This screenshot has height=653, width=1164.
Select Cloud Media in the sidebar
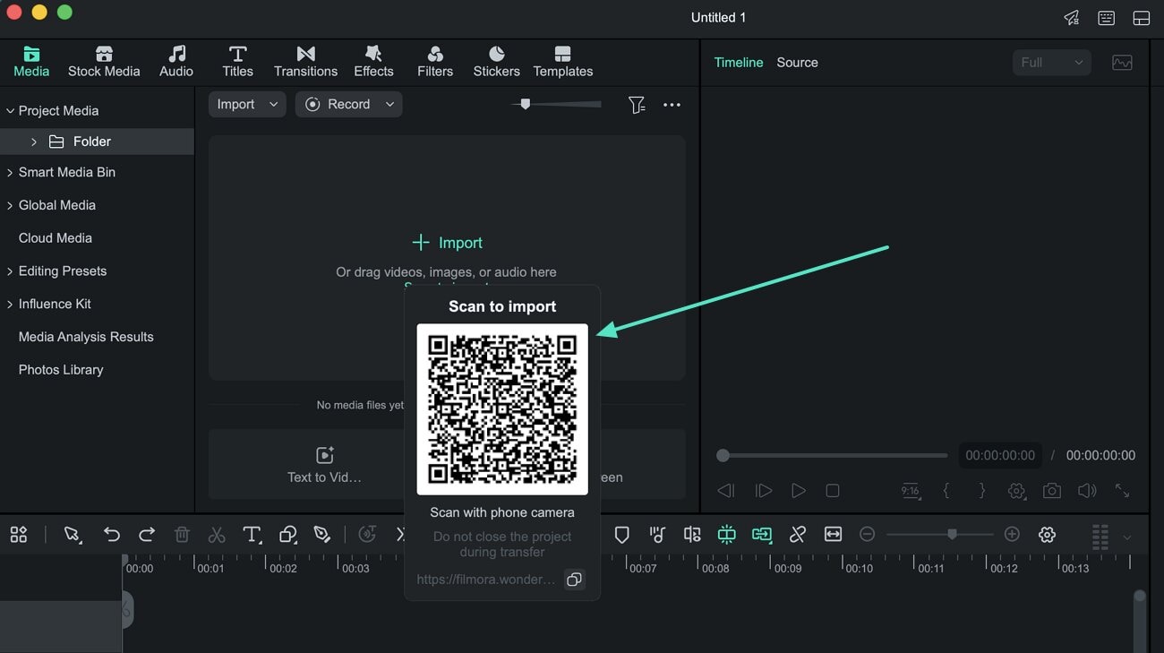tap(56, 238)
